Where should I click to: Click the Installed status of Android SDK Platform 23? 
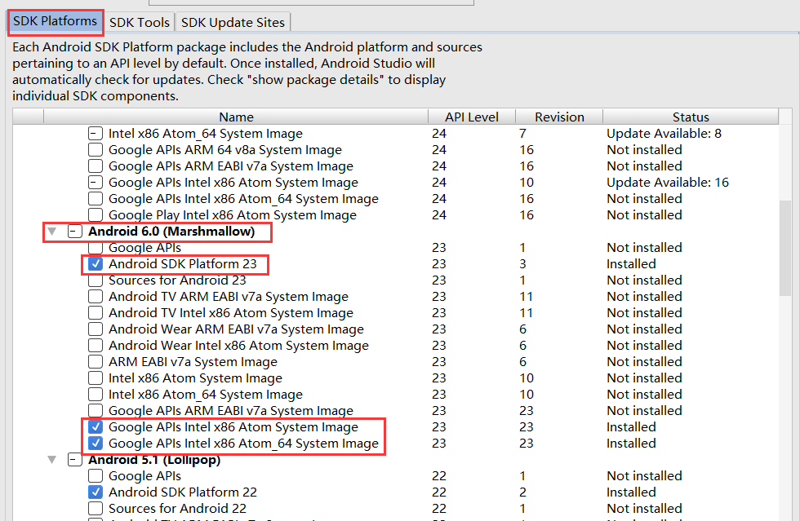click(x=631, y=264)
